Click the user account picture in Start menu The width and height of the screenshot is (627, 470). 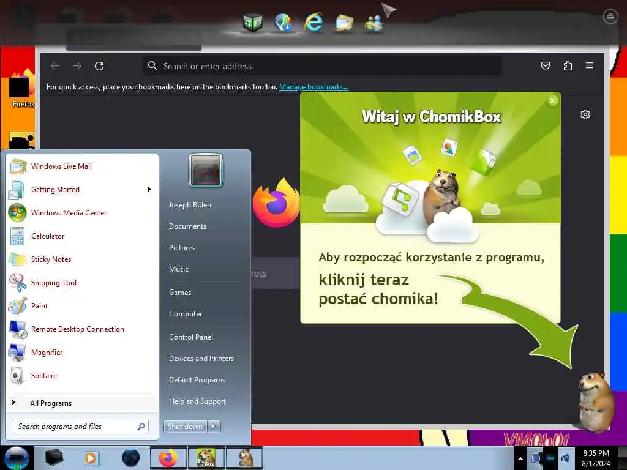pyautogui.click(x=206, y=171)
